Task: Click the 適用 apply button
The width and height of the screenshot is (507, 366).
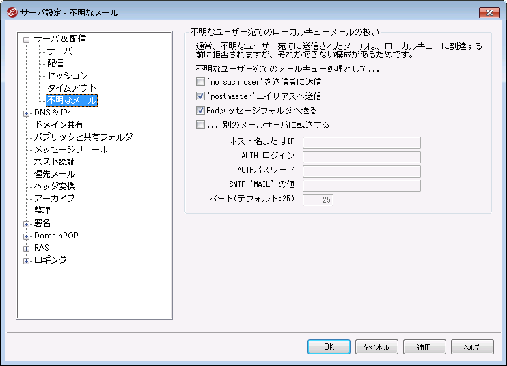Action: pos(424,347)
